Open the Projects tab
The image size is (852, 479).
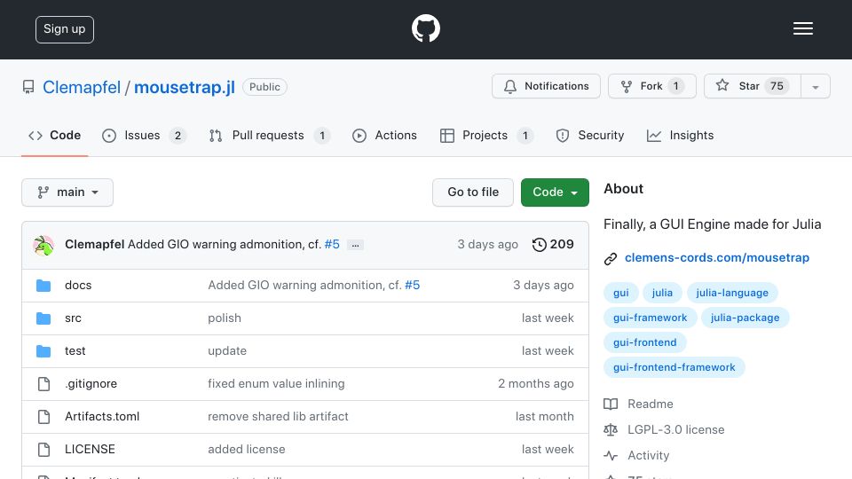click(x=487, y=135)
